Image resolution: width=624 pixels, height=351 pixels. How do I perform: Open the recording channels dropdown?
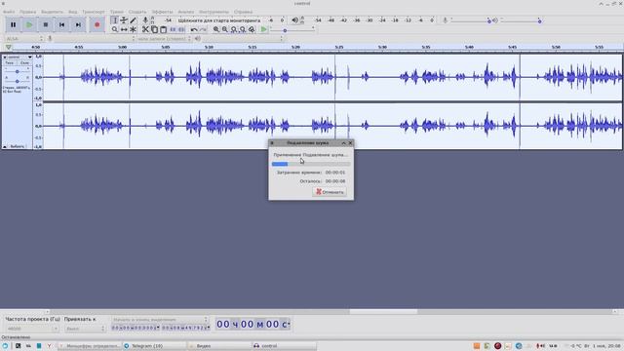tap(165, 39)
